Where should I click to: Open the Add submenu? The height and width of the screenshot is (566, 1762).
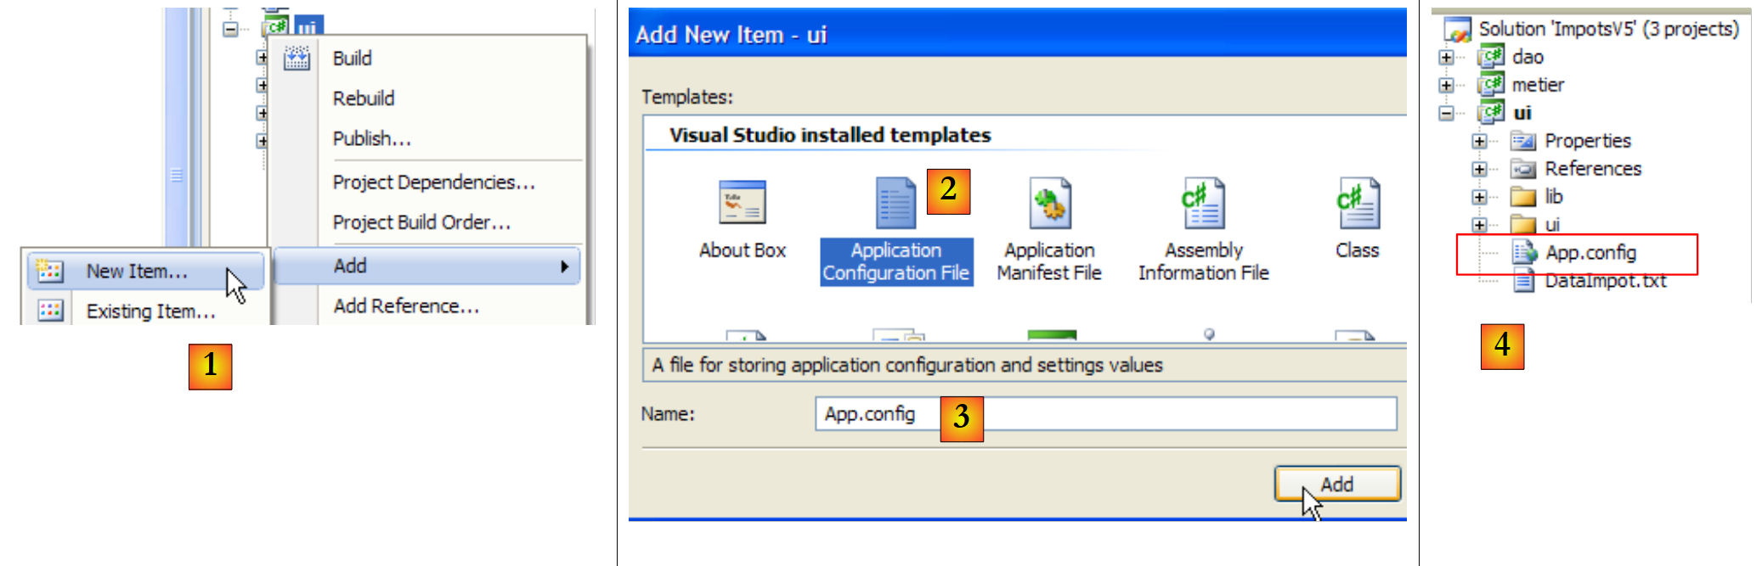(427, 266)
